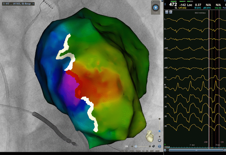Click the gray sphere icon after transparency slider
226x155 pixels.
tap(153, 146)
